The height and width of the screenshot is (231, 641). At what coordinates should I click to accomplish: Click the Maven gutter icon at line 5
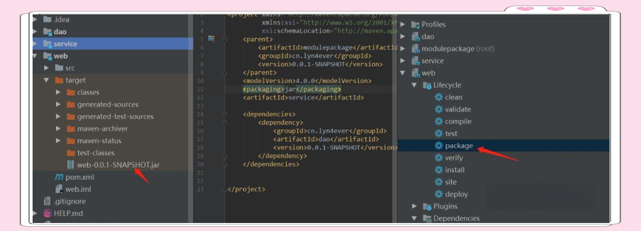[x=211, y=39]
